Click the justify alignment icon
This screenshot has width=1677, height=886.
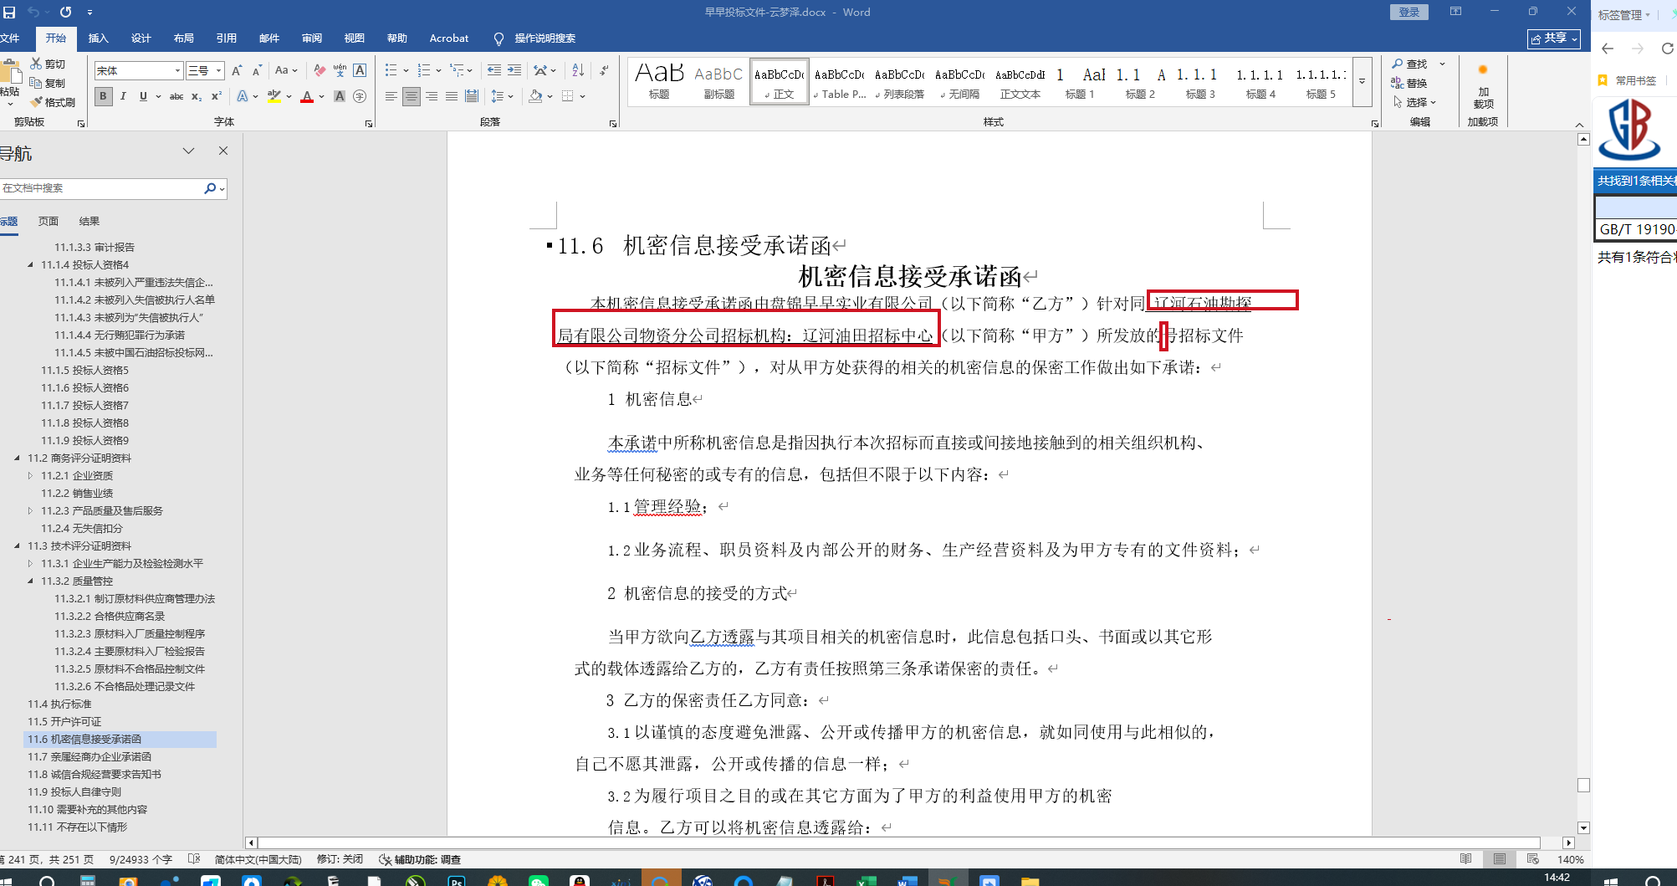click(x=452, y=96)
